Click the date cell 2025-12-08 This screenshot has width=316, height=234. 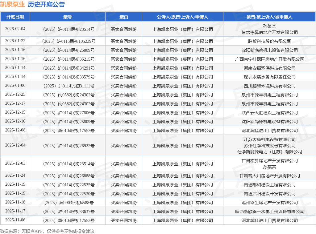tap(15, 130)
